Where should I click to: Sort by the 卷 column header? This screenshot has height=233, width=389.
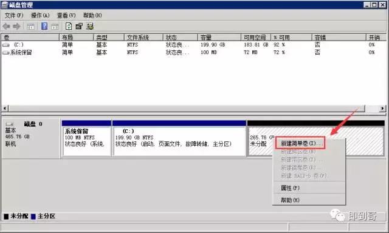click(30, 38)
